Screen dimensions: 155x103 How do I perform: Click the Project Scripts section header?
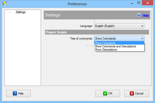(56, 32)
